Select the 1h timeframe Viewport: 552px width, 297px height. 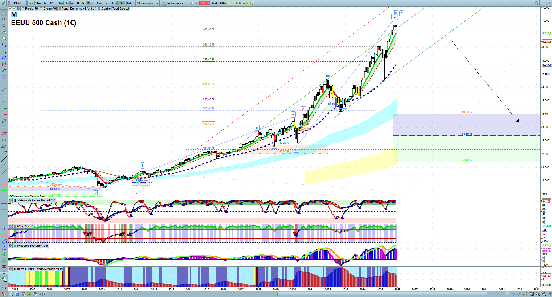click(67, 3)
